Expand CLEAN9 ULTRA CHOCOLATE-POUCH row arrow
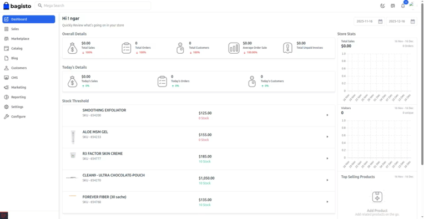424x219 pixels. click(327, 180)
